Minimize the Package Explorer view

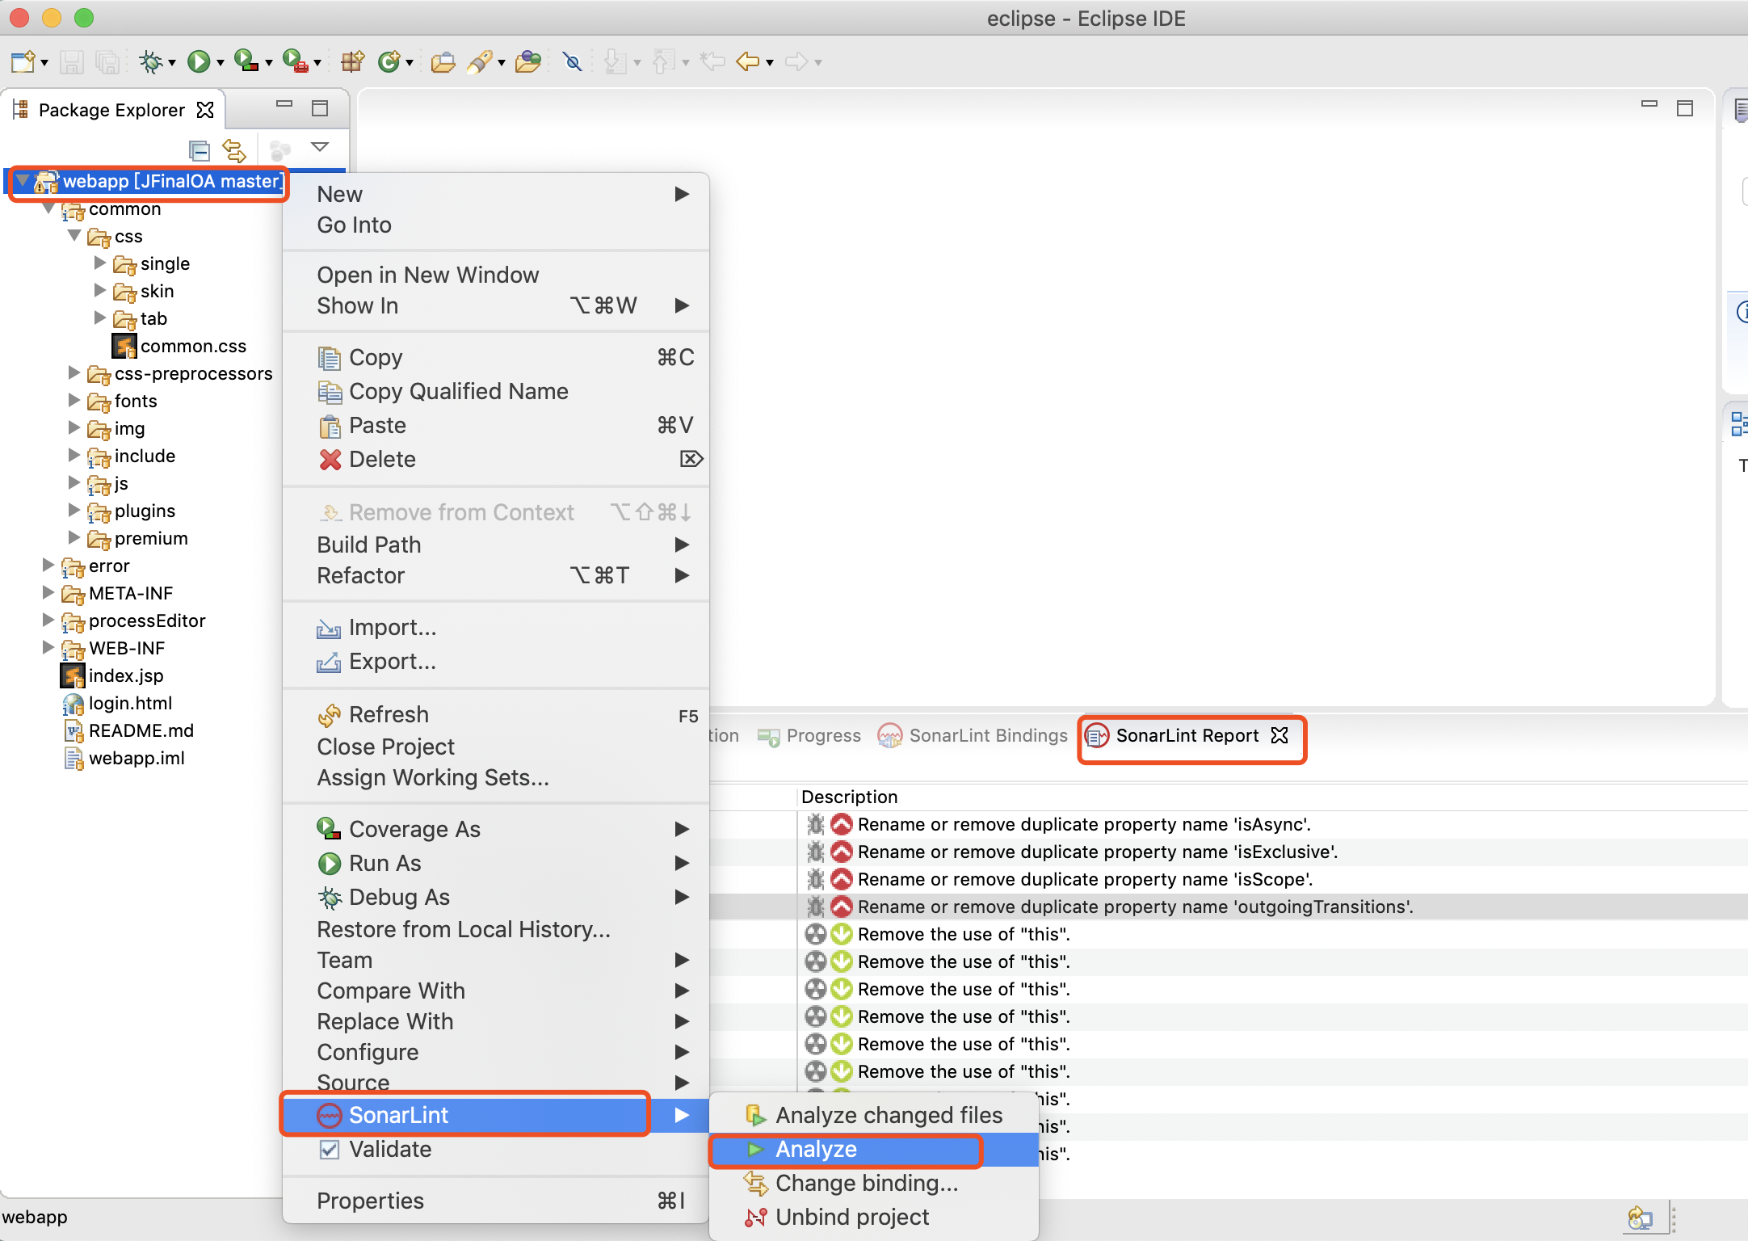coord(283,106)
